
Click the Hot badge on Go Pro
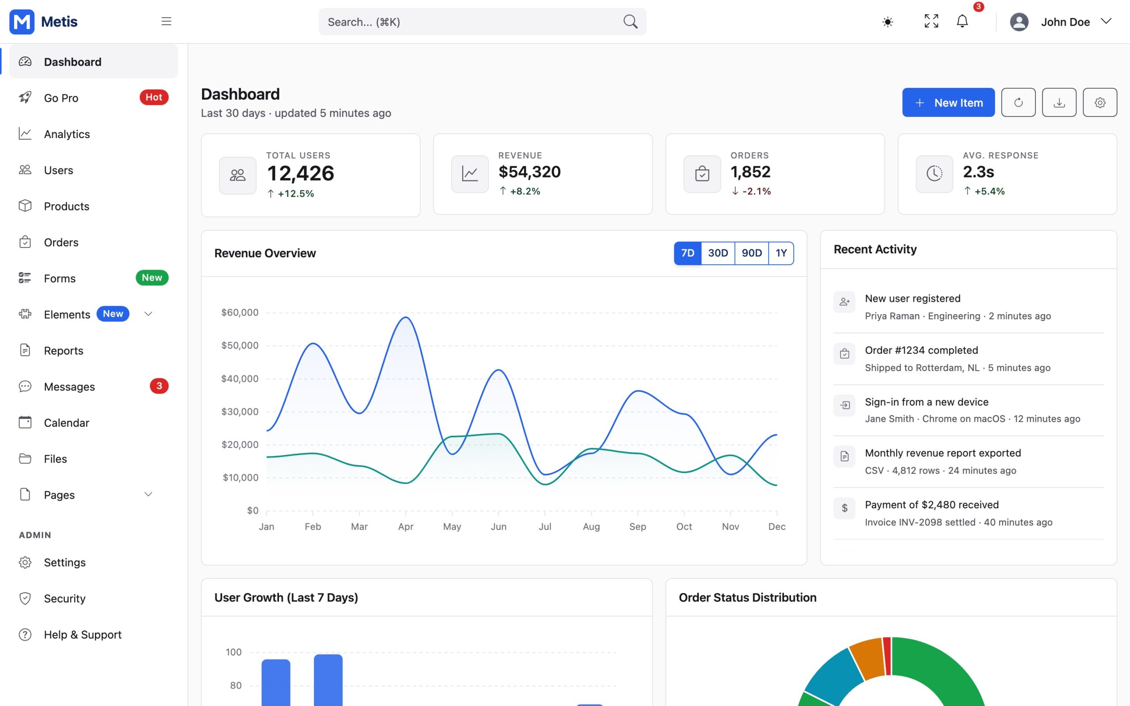pos(154,97)
